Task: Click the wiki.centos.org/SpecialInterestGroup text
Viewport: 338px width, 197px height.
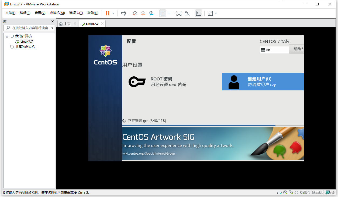Action: point(149,154)
